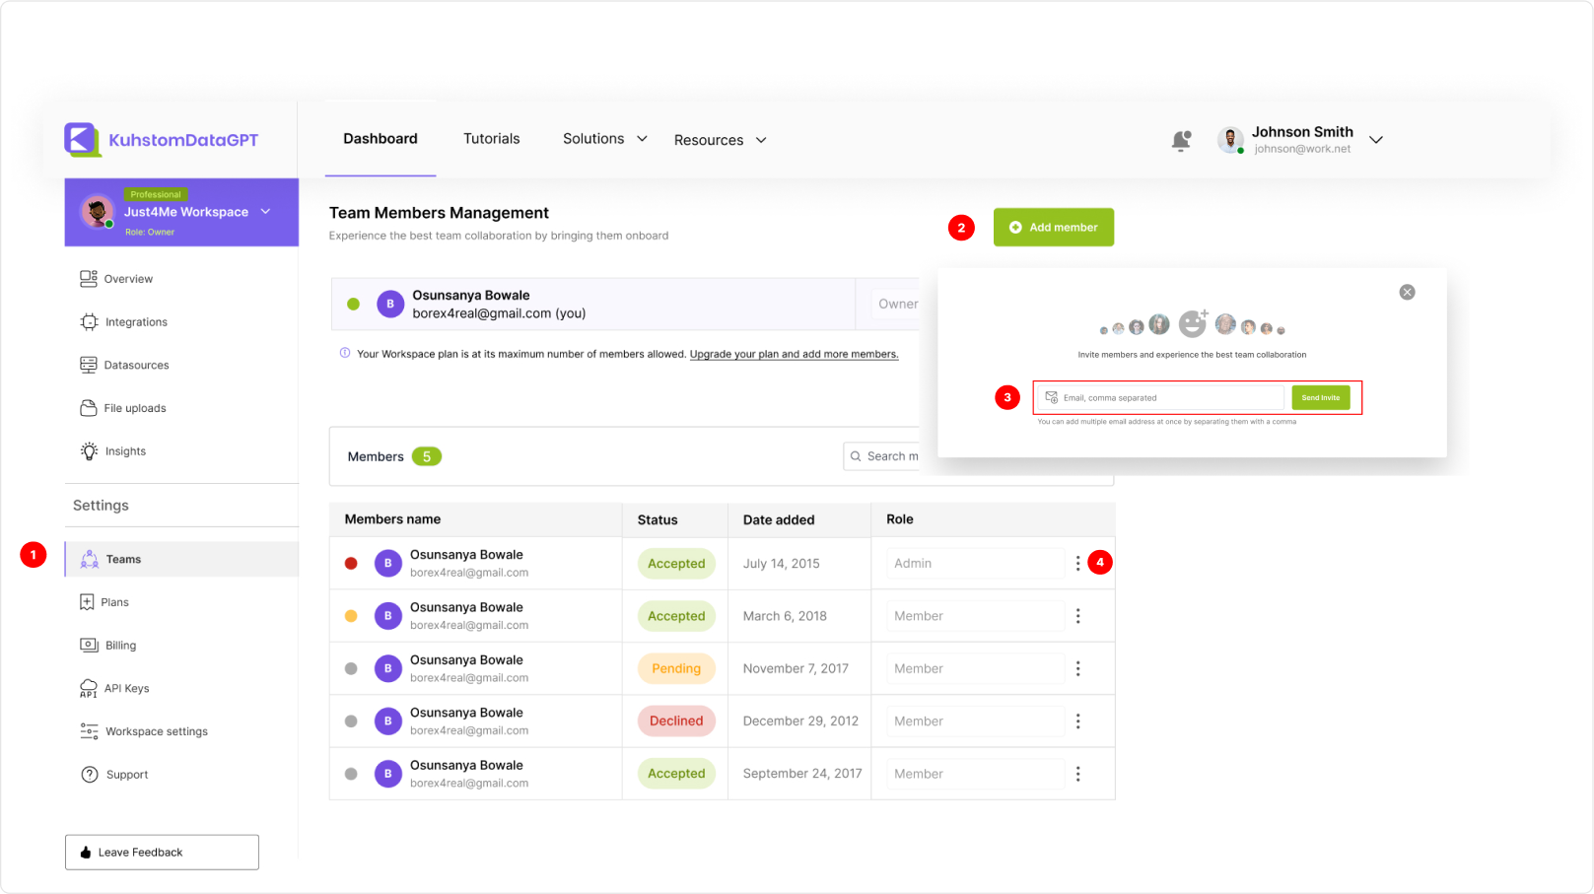Close the invite members popup
The width and height of the screenshot is (1594, 894).
[1407, 292]
